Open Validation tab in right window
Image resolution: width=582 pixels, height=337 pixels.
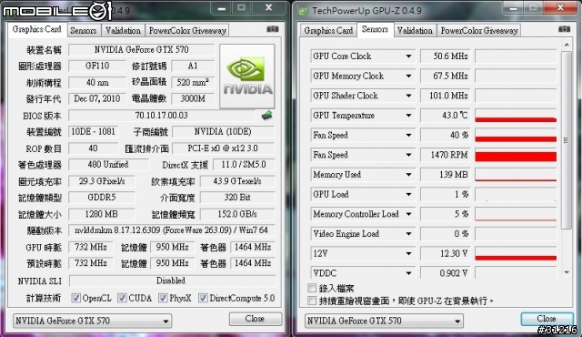(x=415, y=30)
